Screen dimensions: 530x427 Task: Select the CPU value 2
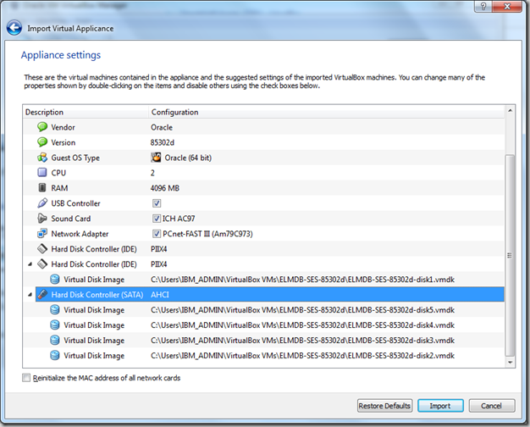152,173
